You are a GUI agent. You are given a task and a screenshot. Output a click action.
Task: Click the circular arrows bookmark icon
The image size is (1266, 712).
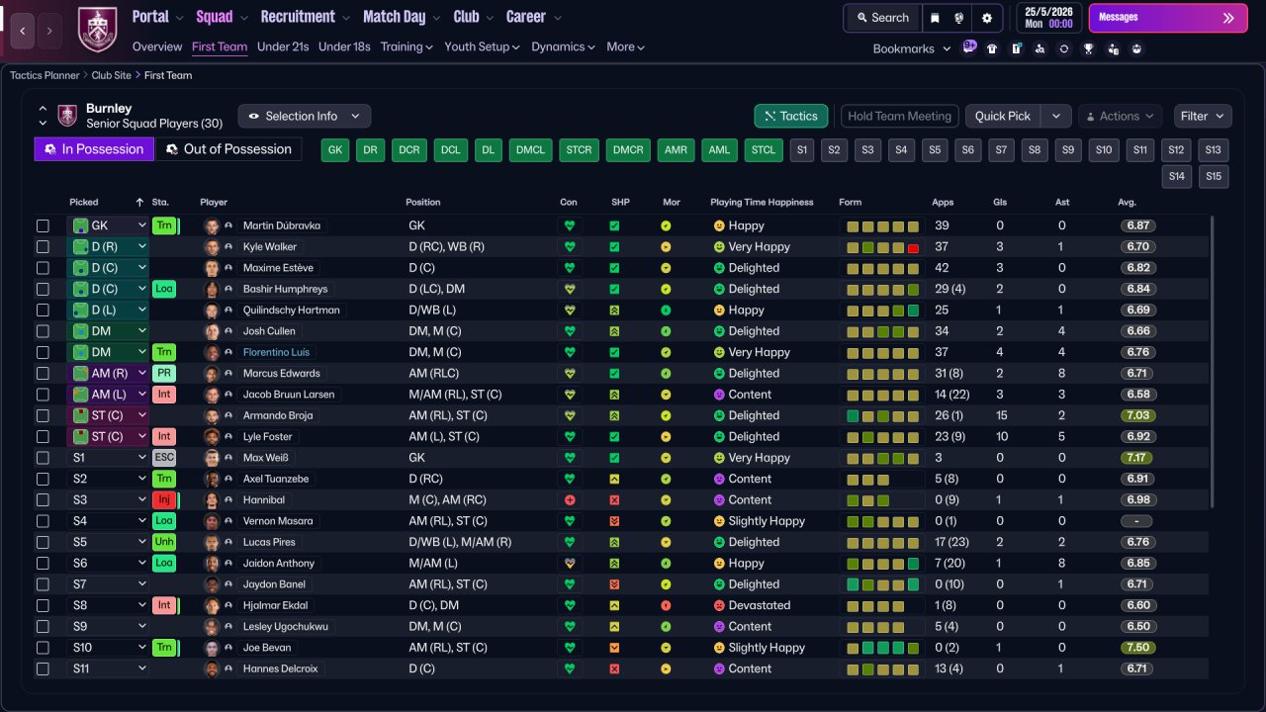[1063, 48]
